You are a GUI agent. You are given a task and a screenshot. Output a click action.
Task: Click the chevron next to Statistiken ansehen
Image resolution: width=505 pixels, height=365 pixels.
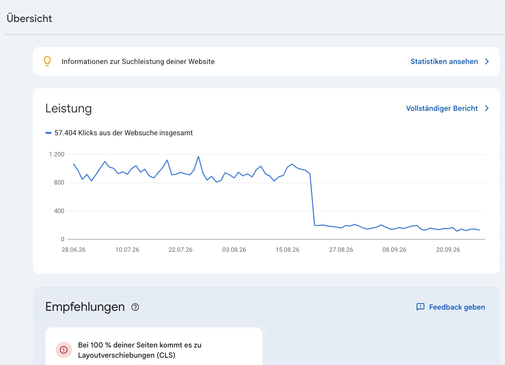[487, 62]
